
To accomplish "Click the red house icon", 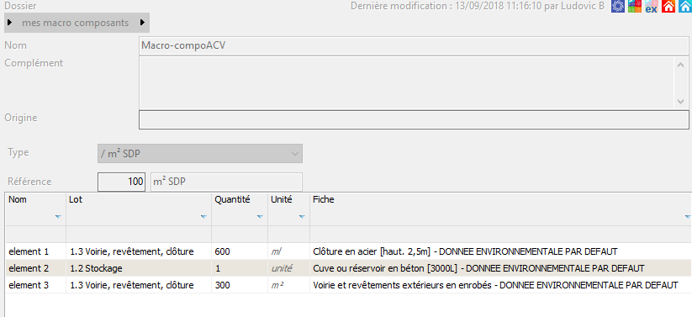I will pos(668,6).
